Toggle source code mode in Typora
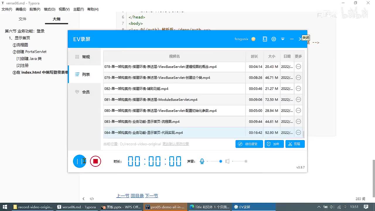Screen dimensions: 375x211 (x=92, y=199)
